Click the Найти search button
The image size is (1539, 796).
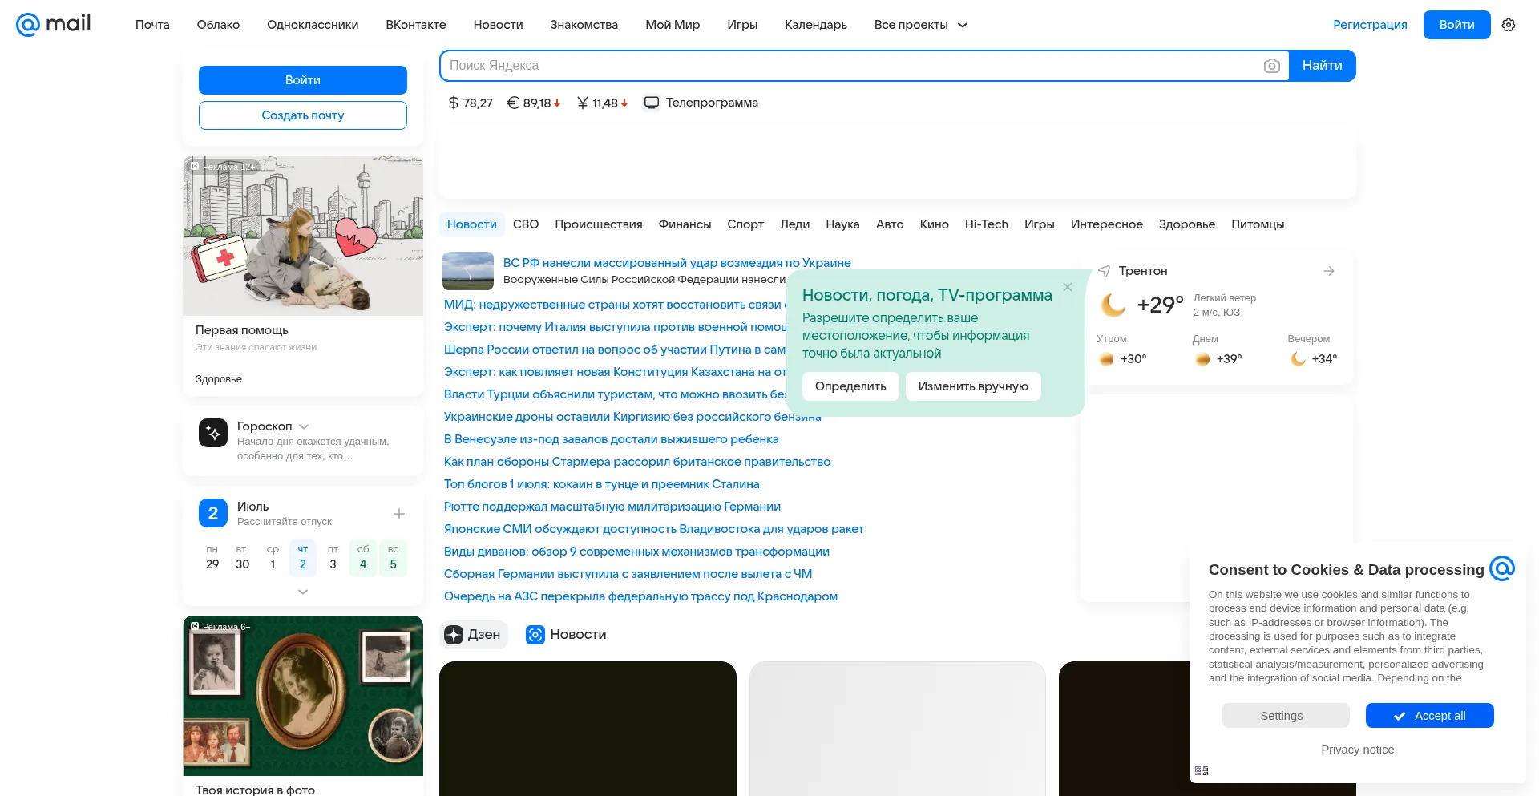(1322, 66)
